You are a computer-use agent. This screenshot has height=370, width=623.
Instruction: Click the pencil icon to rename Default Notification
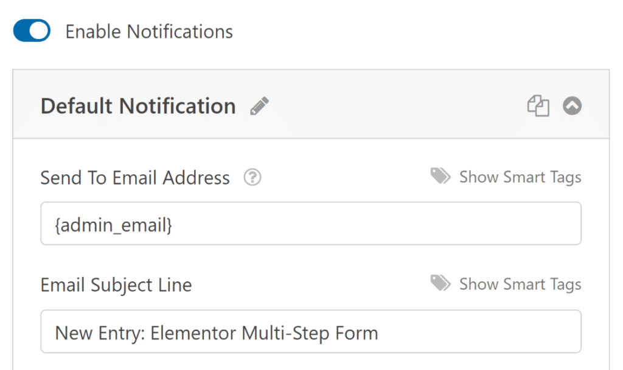pyautogui.click(x=259, y=104)
